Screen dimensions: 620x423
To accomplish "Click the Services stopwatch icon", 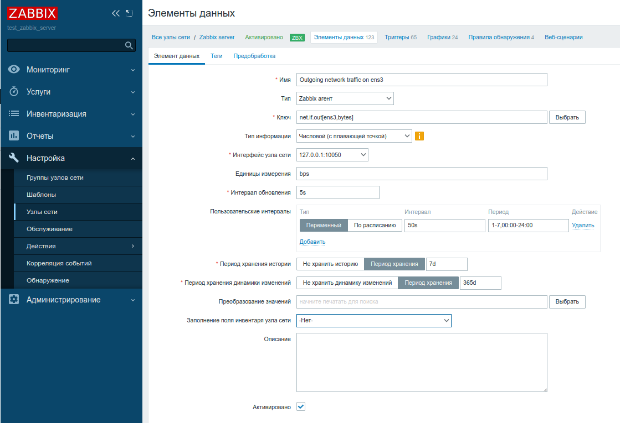I will (x=14, y=92).
